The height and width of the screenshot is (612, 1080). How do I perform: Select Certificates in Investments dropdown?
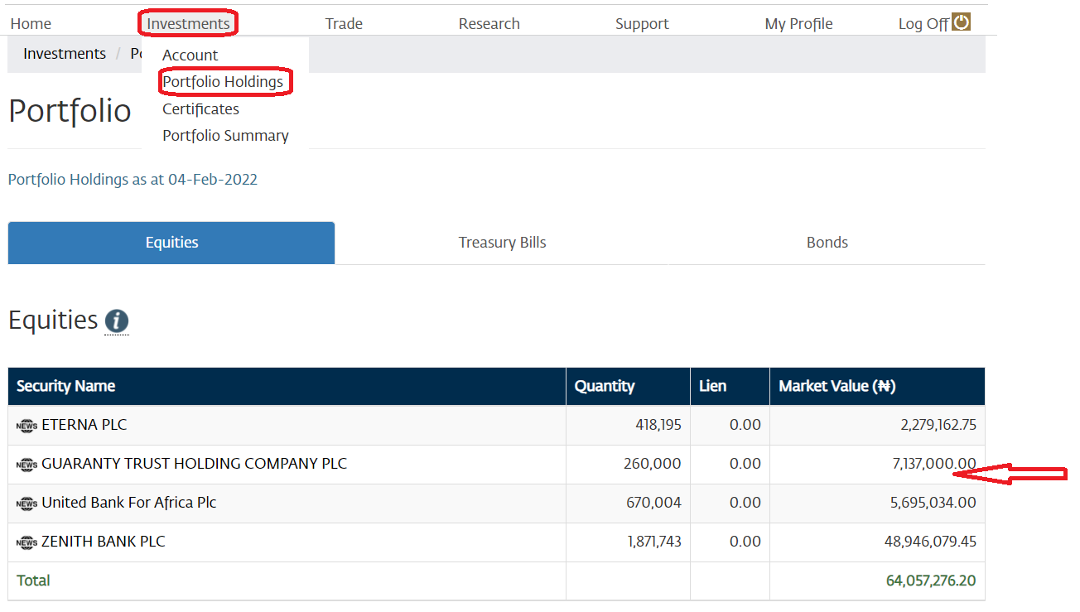(200, 109)
